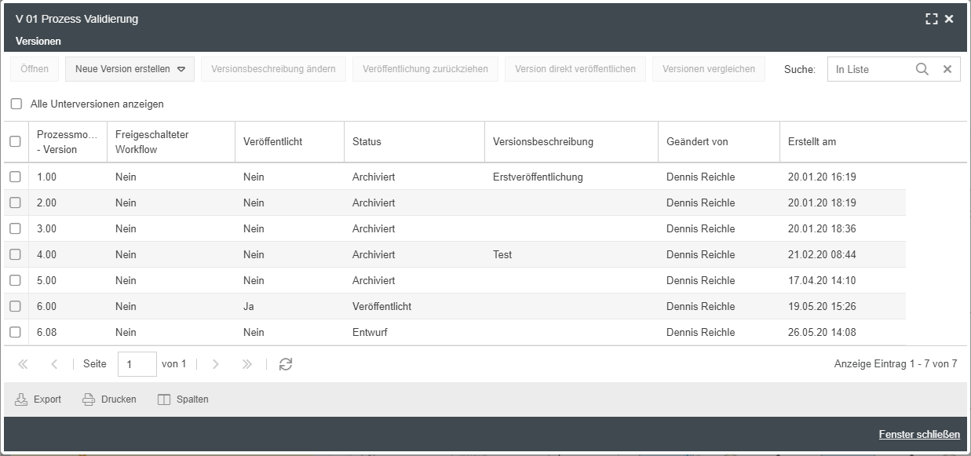Screen dimensions: 971x456
Task: Export the version list
Action: (38, 399)
